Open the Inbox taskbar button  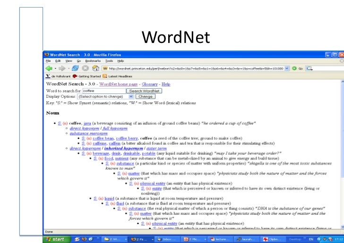tap(168, 239)
